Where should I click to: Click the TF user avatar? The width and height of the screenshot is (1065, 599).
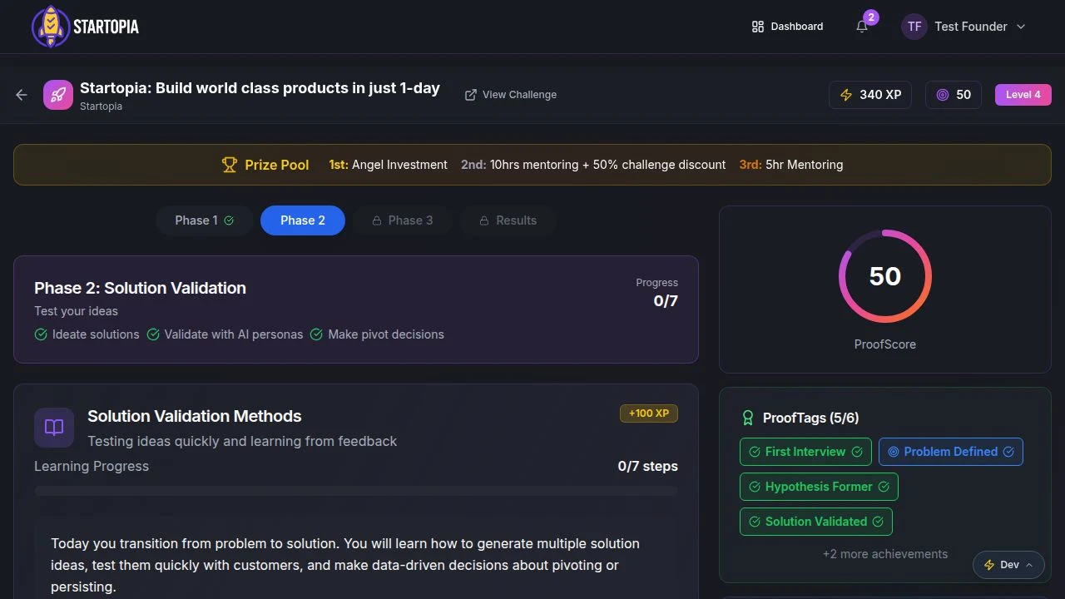914,27
